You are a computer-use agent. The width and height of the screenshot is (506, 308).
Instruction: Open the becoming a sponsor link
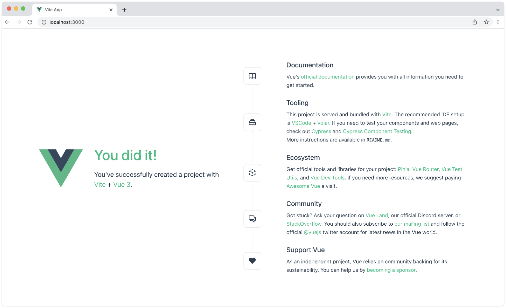click(391, 270)
